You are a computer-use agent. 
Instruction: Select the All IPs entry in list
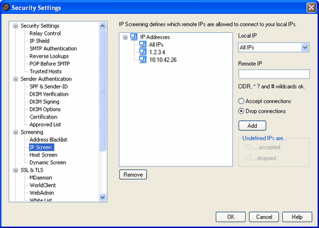pyautogui.click(x=156, y=44)
